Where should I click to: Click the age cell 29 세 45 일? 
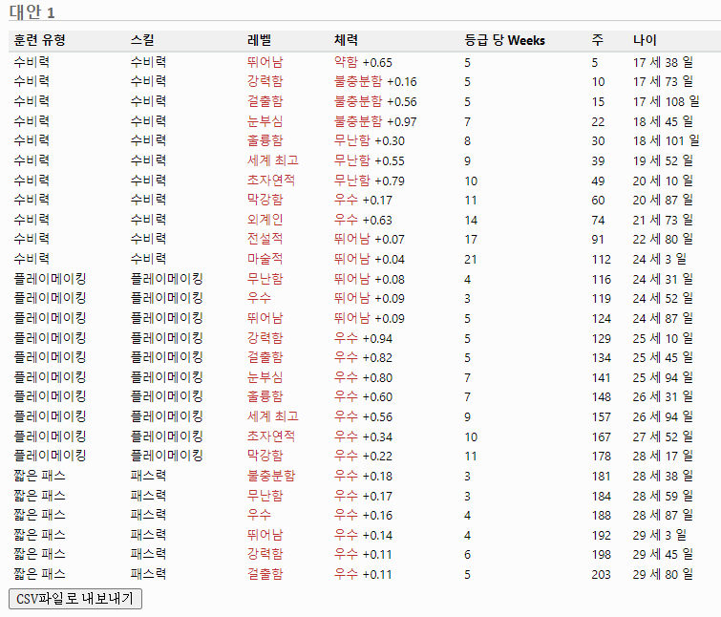point(663,554)
